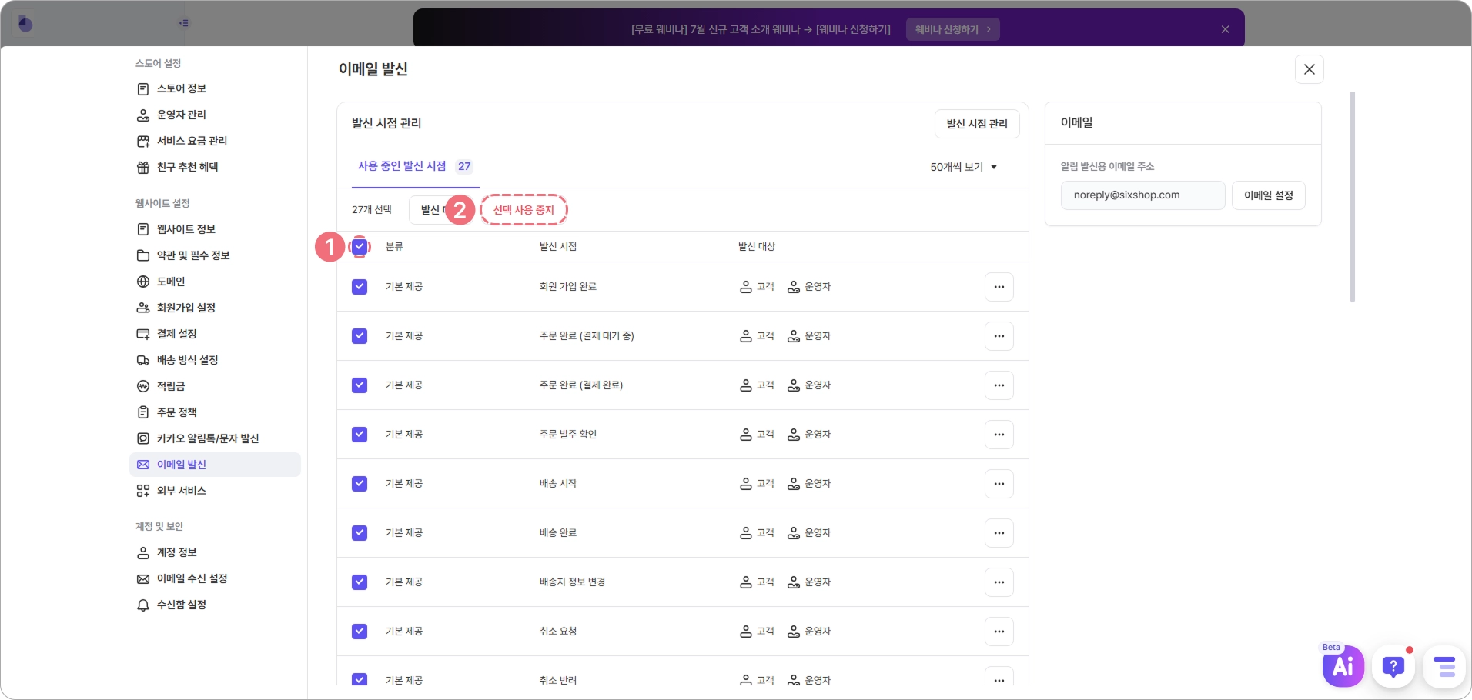
Task: Click the noreply@sixshop.com email field
Action: click(x=1142, y=195)
